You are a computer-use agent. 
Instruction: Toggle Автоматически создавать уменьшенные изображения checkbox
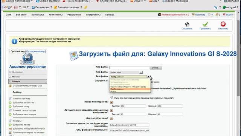111,111
